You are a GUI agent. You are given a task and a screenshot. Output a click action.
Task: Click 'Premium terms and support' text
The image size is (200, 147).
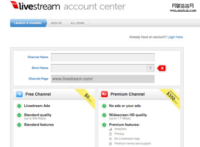(133, 144)
